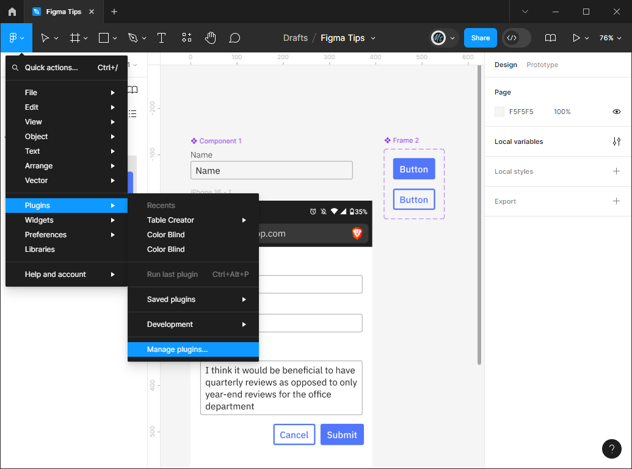Toggle Dev Mode switch

tap(517, 38)
